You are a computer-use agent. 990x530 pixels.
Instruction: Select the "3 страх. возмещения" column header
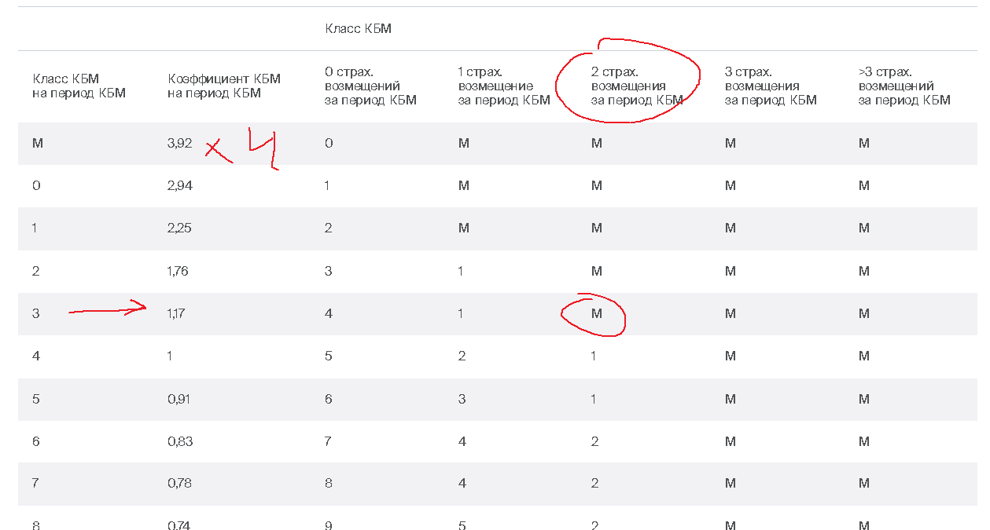[771, 86]
